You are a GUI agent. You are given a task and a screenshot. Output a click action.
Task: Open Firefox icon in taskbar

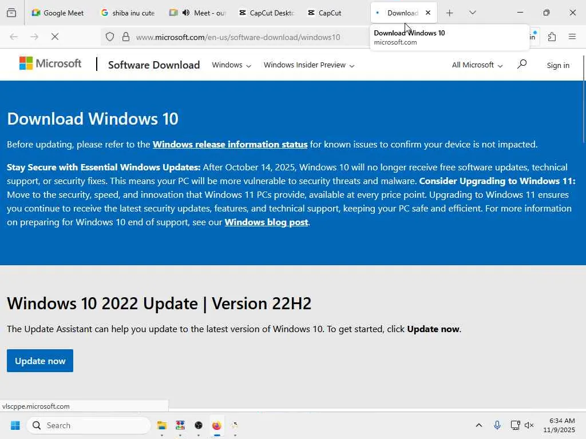point(217,425)
